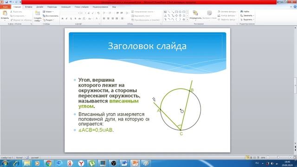Click the zoom in plus button
The height and width of the screenshot is (167, 297).
tap(290, 158)
